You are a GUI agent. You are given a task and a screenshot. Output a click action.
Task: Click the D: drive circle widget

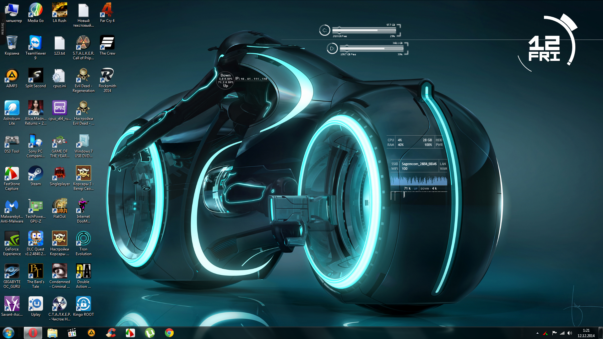[332, 48]
